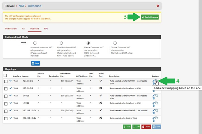
Task: Save the Outbound NAT Mode setting
Action: pos(36,63)
